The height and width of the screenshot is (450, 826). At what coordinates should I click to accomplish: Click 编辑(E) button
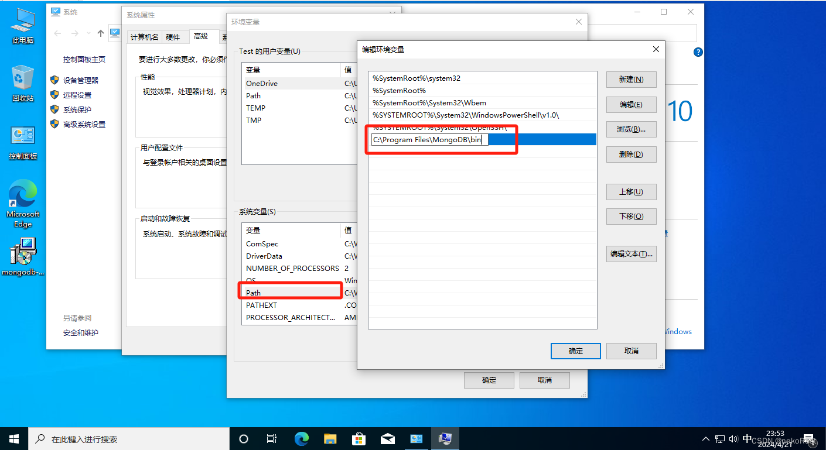pyautogui.click(x=631, y=104)
